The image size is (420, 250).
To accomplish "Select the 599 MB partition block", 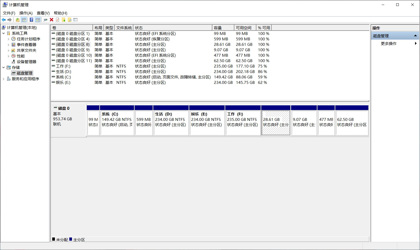I will click(x=144, y=120).
